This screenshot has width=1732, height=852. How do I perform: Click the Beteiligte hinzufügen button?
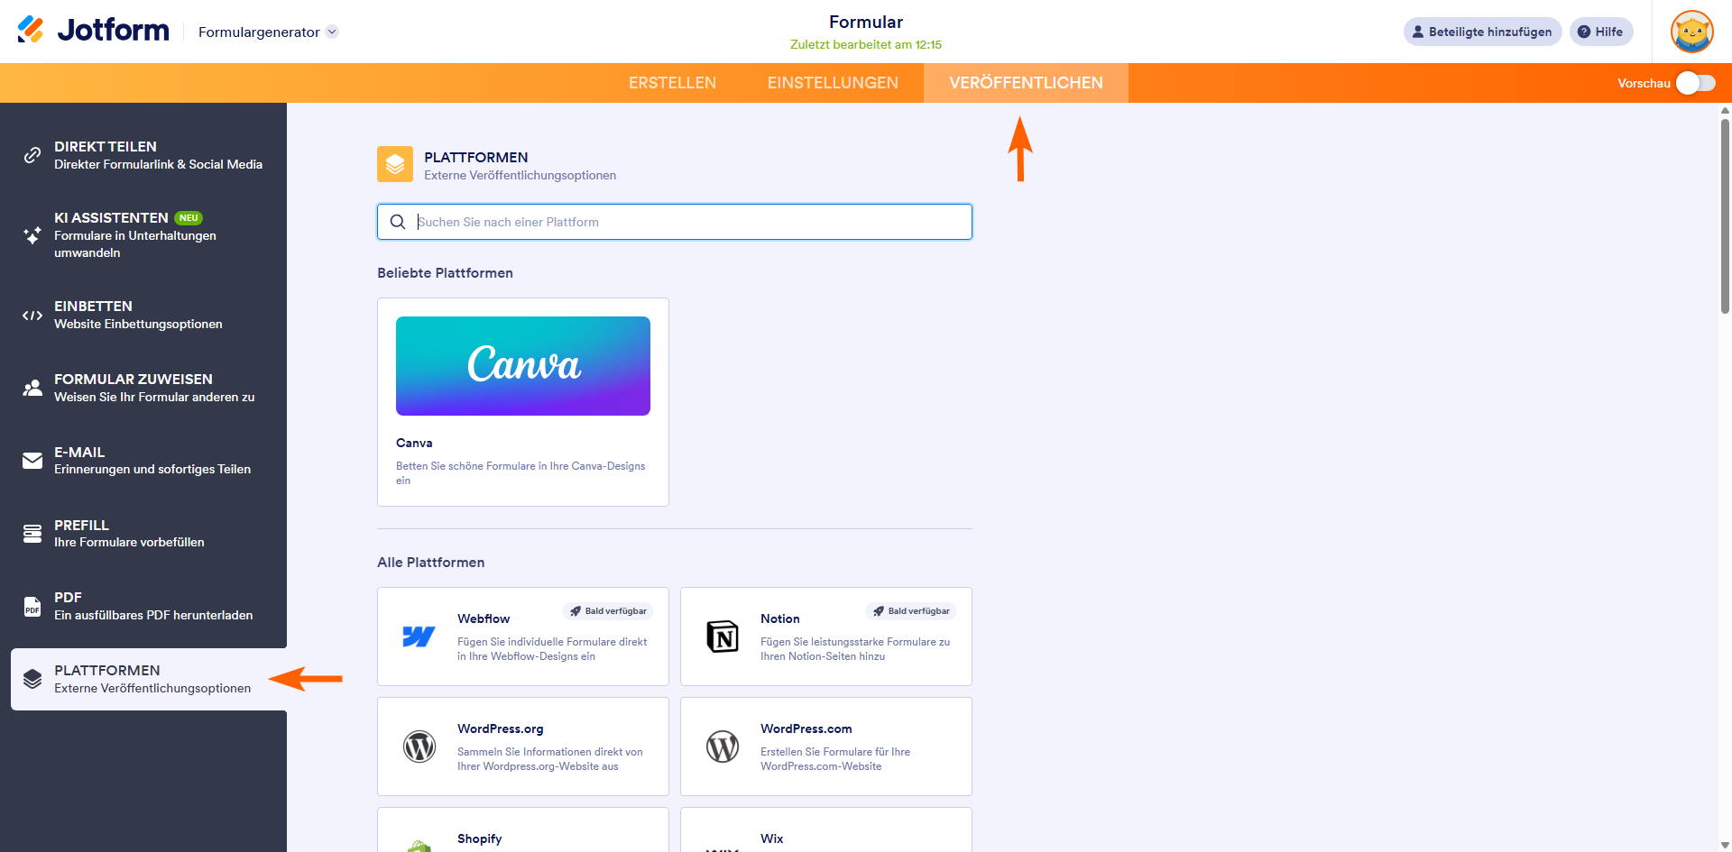pyautogui.click(x=1482, y=32)
